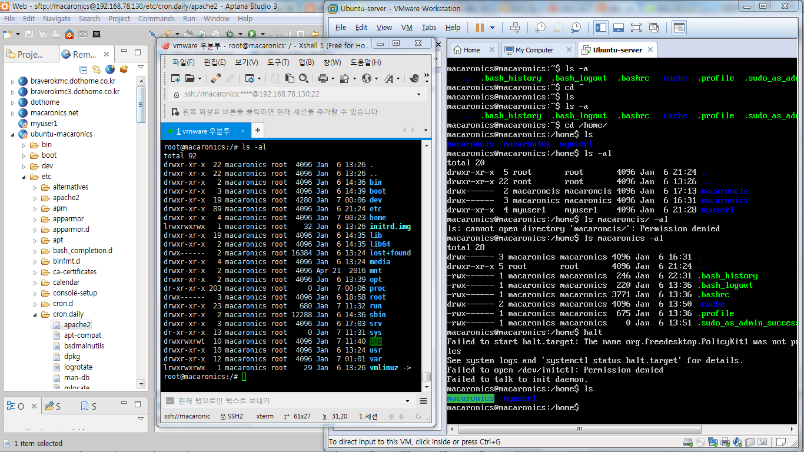Toggle Link with Editor in Aptana Remote panel
Screen dimensions: 804x452
tap(97, 69)
